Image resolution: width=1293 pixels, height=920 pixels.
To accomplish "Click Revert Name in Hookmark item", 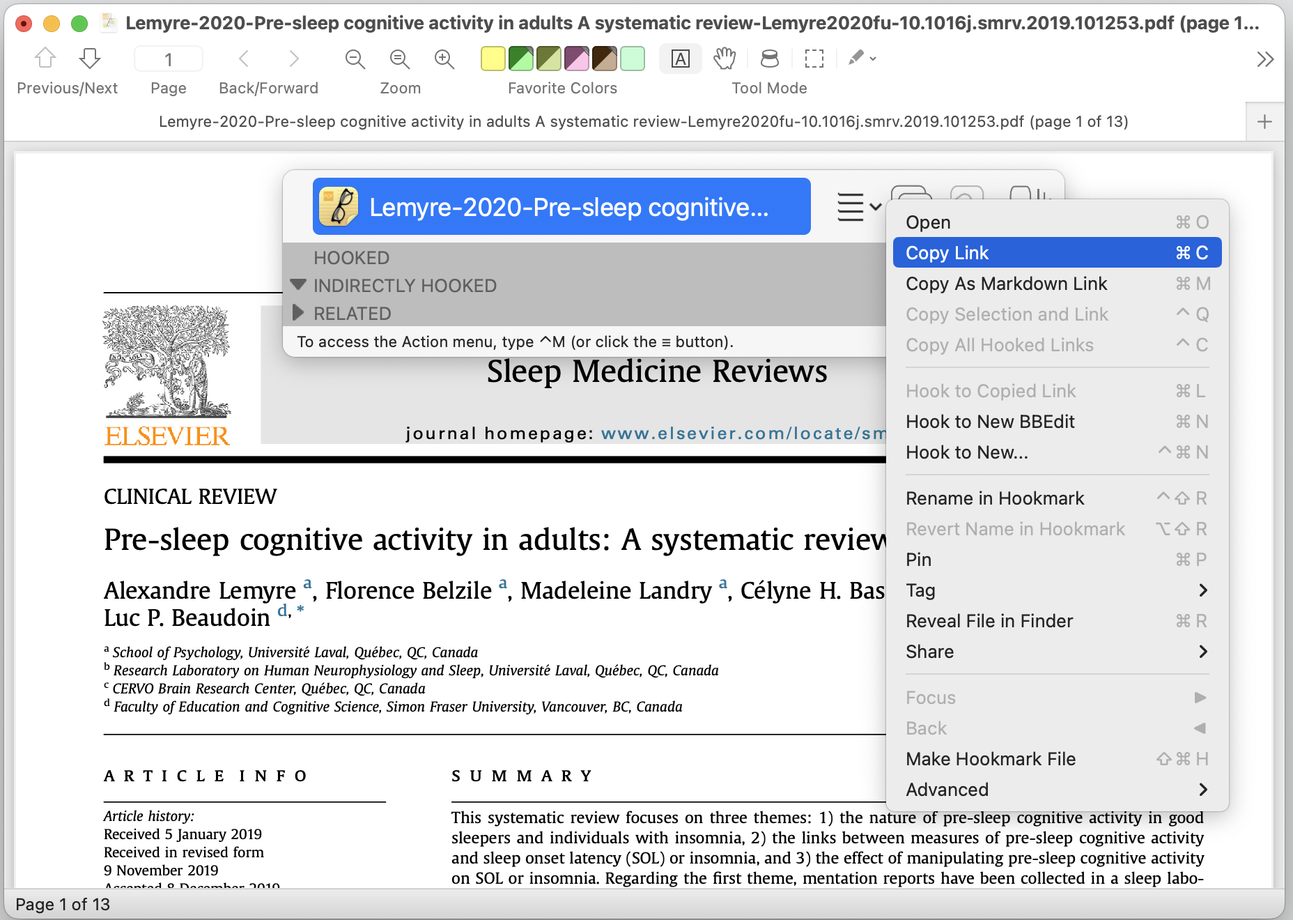I will [x=1057, y=529].
